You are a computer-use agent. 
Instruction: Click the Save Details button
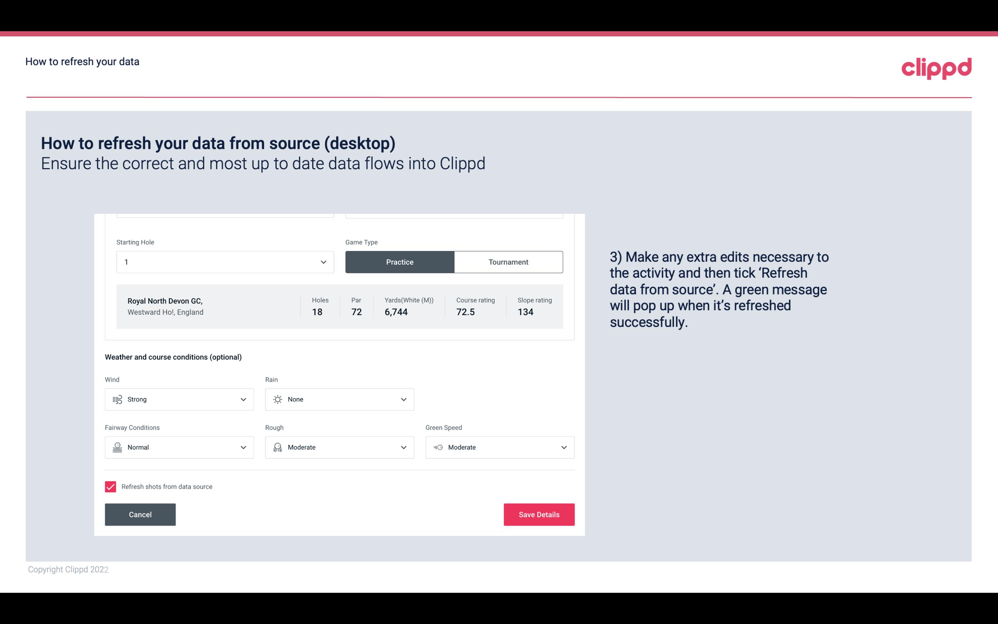[539, 514]
